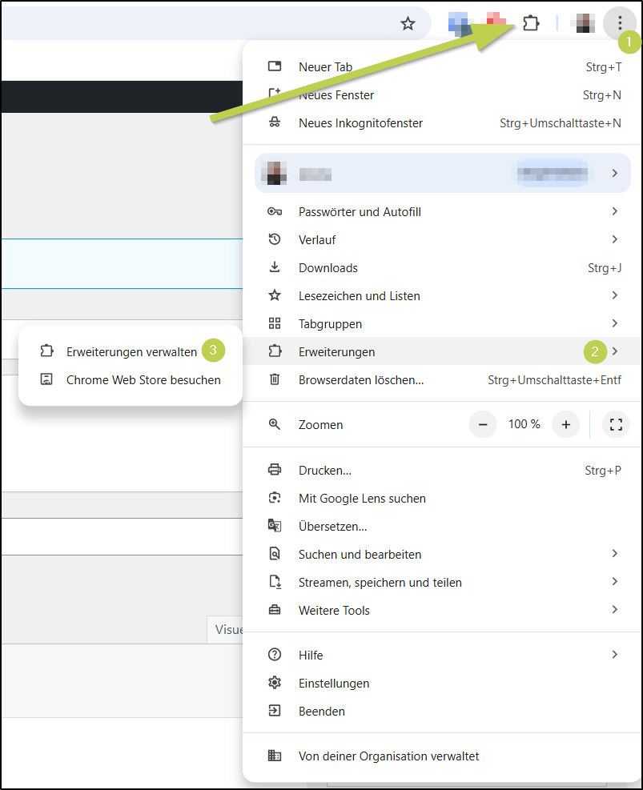Open Downloads from the menu

point(328,268)
